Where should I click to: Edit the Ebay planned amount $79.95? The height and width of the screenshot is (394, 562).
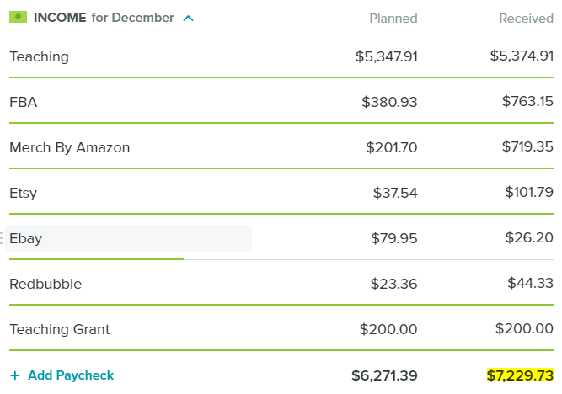[393, 238]
